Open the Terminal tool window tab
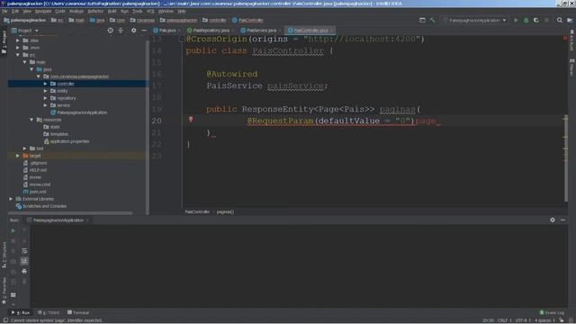Screen dimensions: 576x324 [x=78, y=312]
